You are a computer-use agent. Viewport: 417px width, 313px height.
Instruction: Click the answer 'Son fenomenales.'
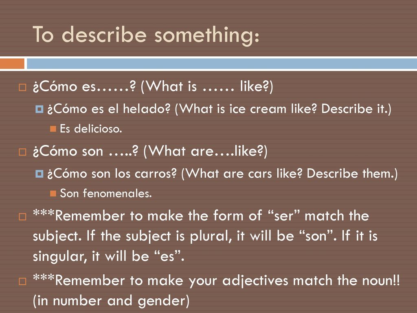point(106,194)
